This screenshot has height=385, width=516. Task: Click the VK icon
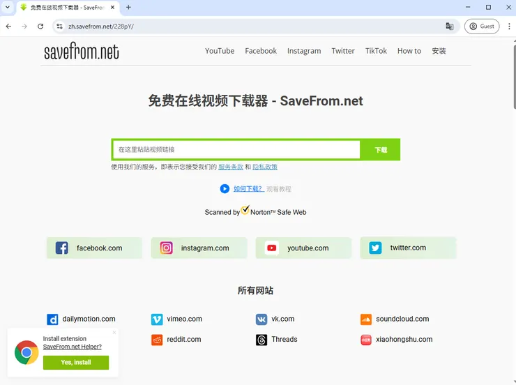point(261,319)
